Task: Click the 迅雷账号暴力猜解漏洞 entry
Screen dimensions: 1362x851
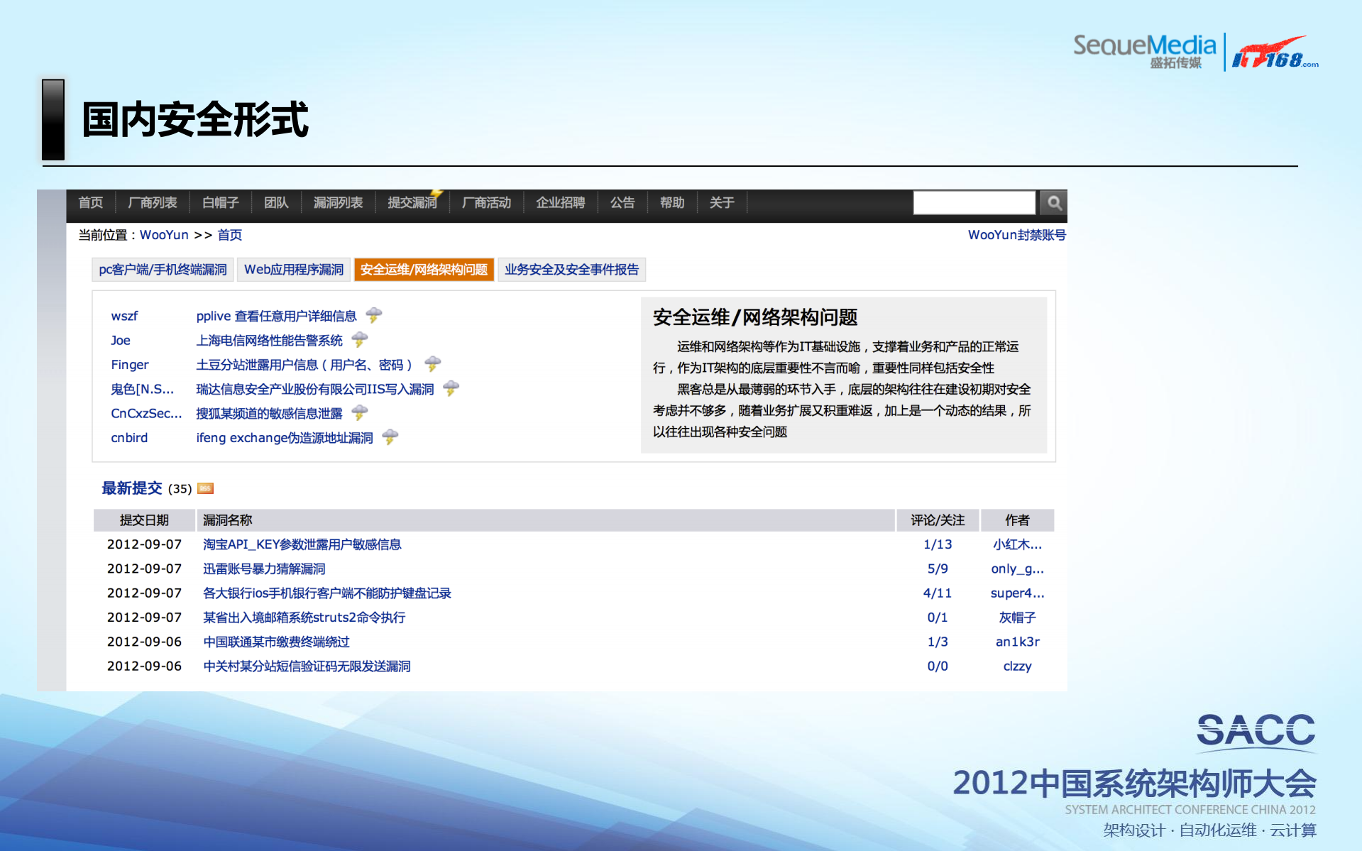Action: tap(263, 569)
